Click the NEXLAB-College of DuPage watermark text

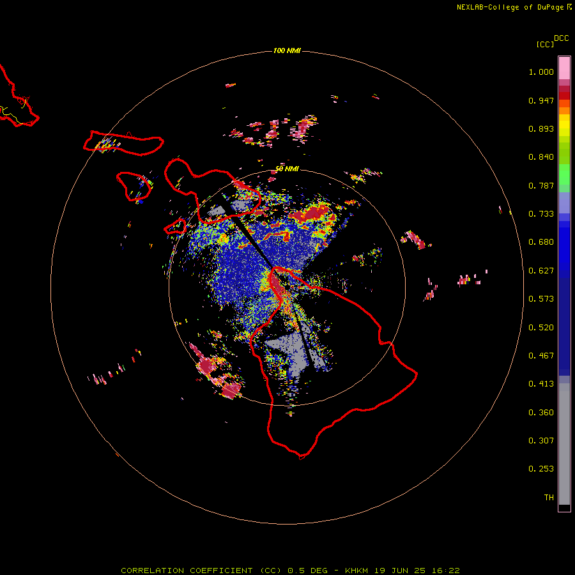[x=514, y=7]
